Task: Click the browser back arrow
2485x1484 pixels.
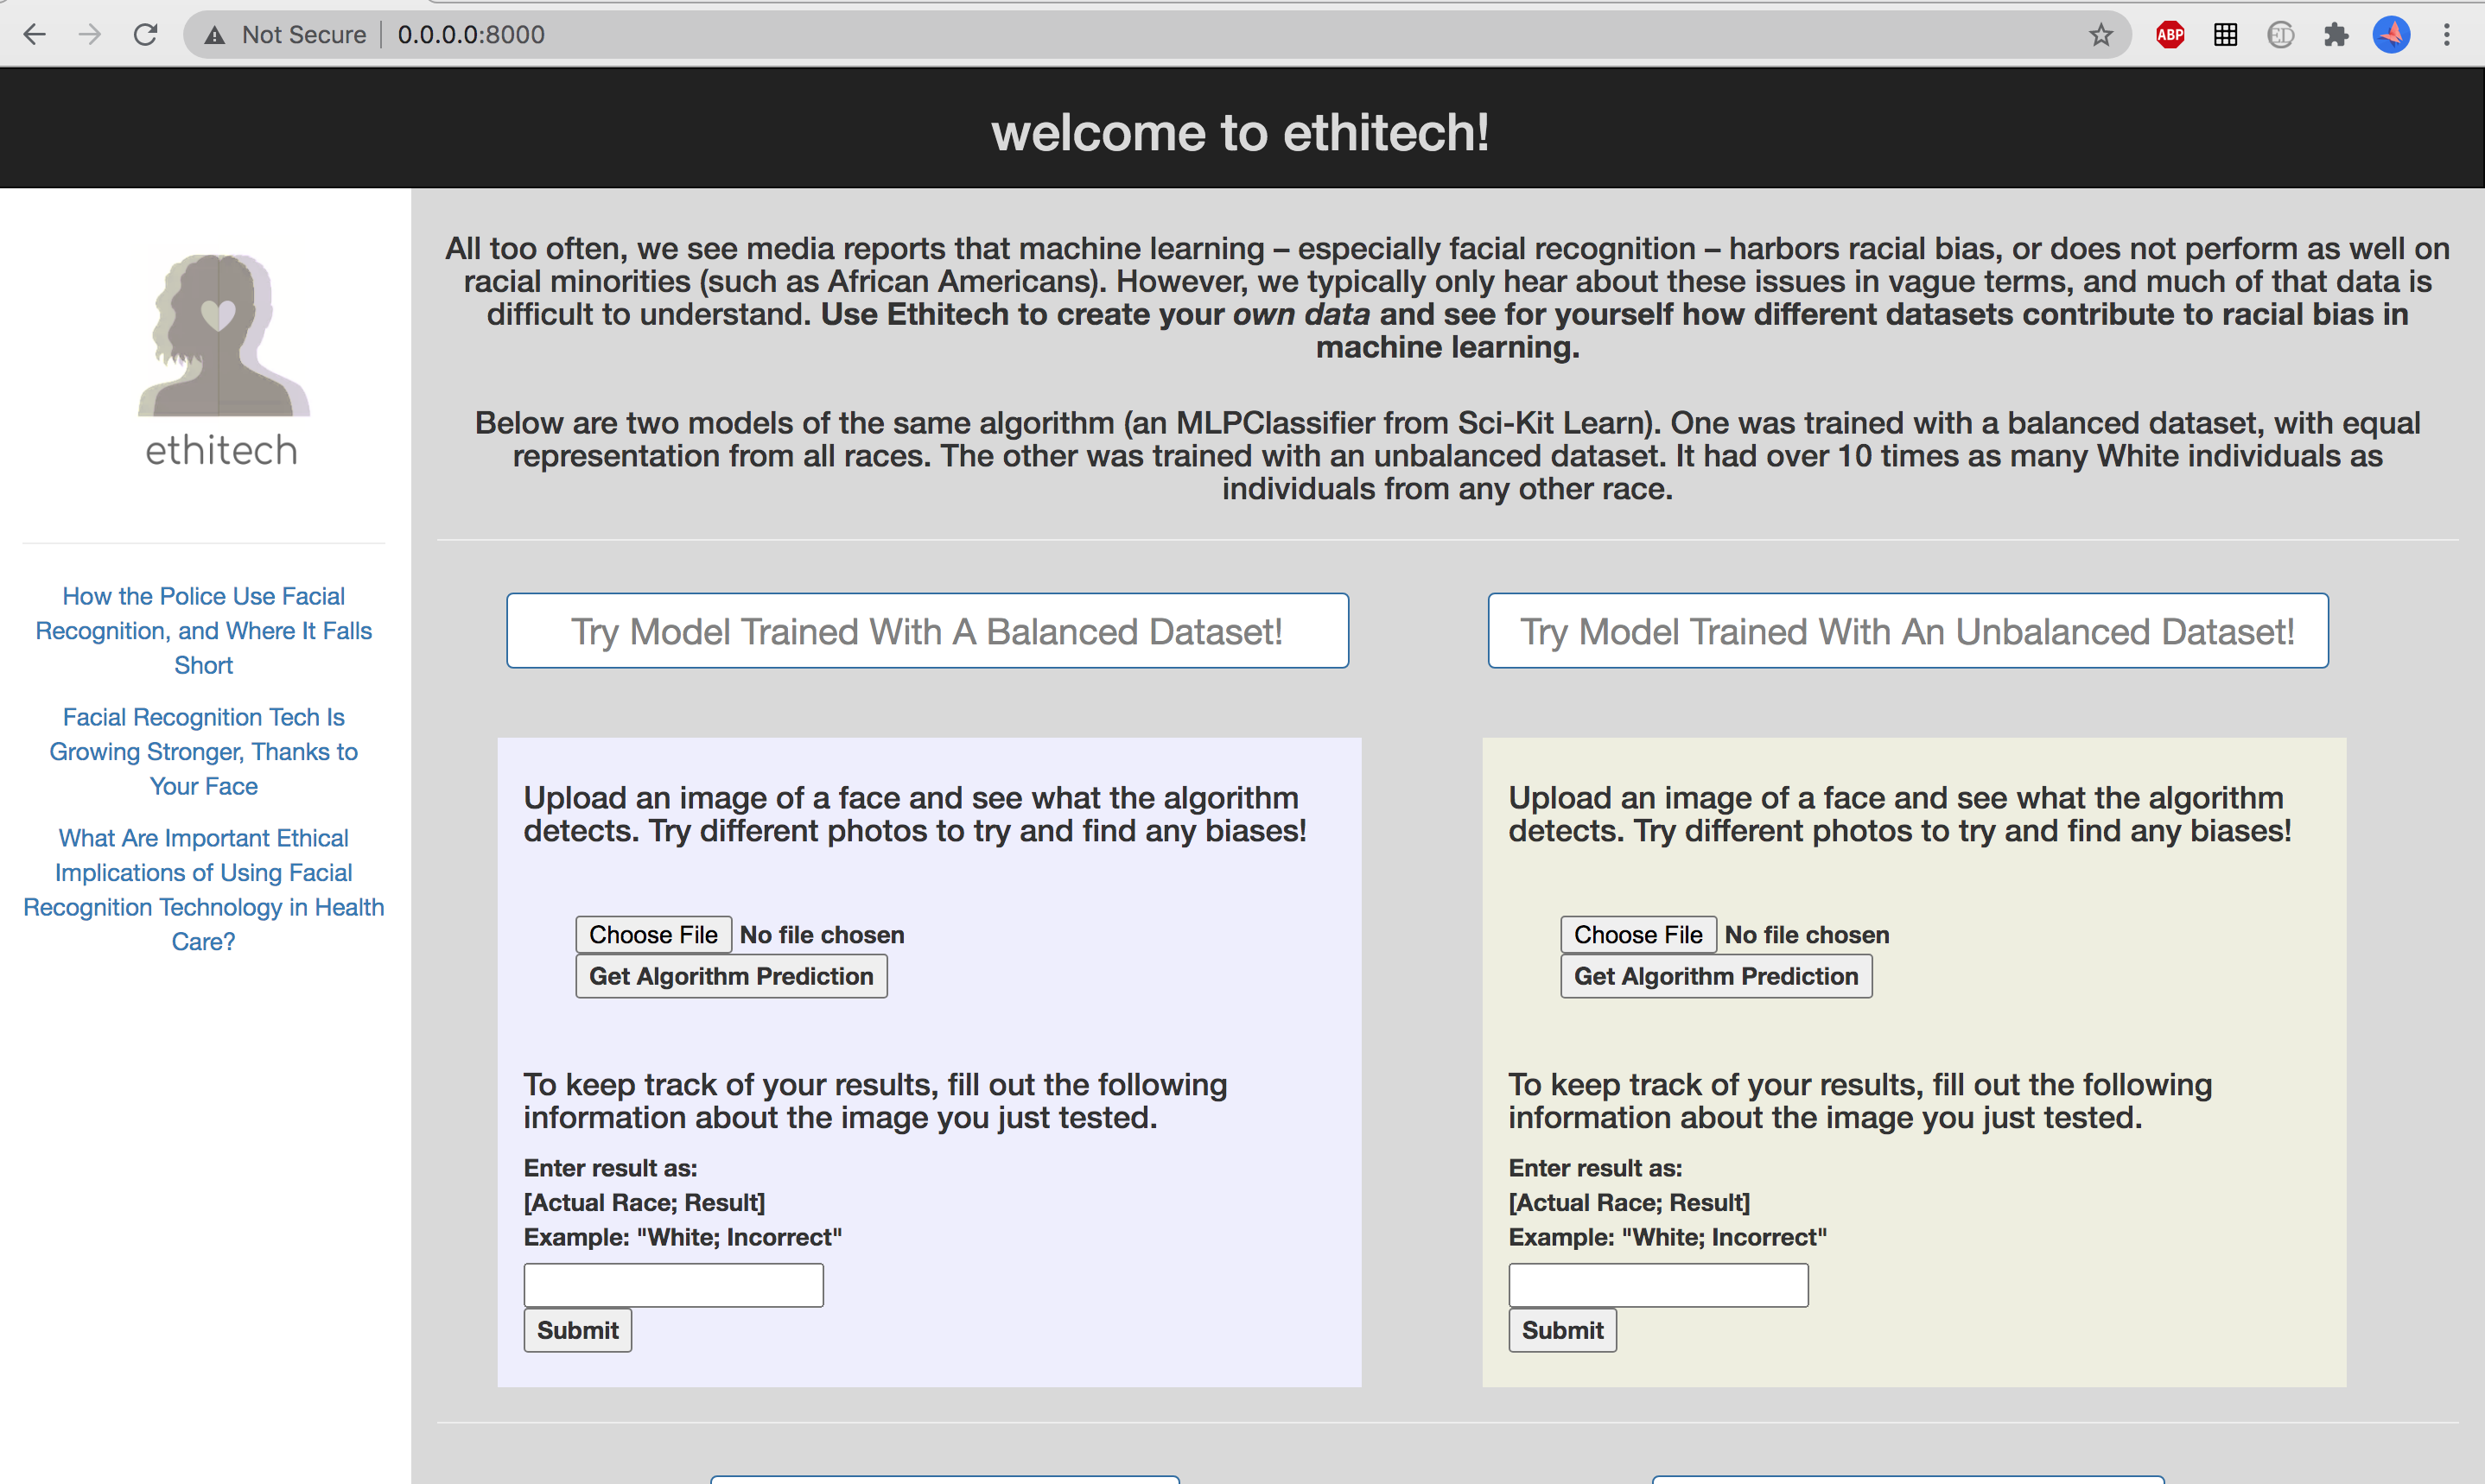Action: click(x=35, y=35)
